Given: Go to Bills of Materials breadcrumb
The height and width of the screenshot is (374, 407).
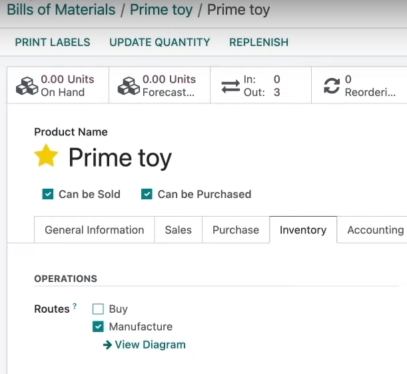Looking at the screenshot, I should [x=61, y=10].
